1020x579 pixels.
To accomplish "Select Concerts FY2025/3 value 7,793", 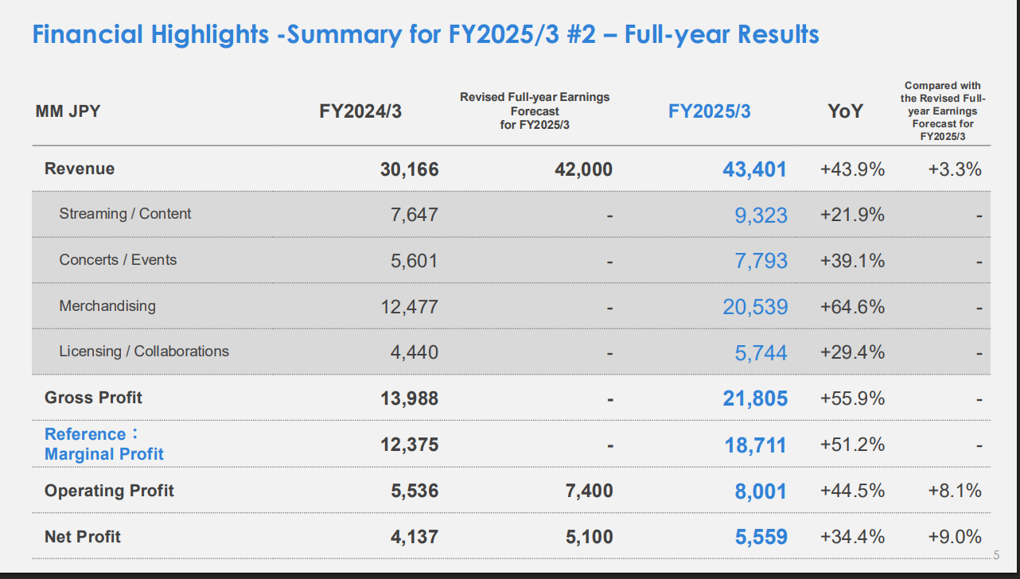I will tap(761, 261).
